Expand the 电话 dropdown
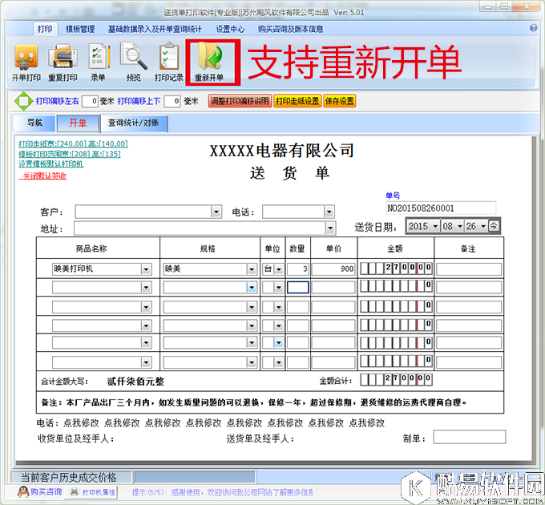The height and width of the screenshot is (505, 545). [329, 212]
